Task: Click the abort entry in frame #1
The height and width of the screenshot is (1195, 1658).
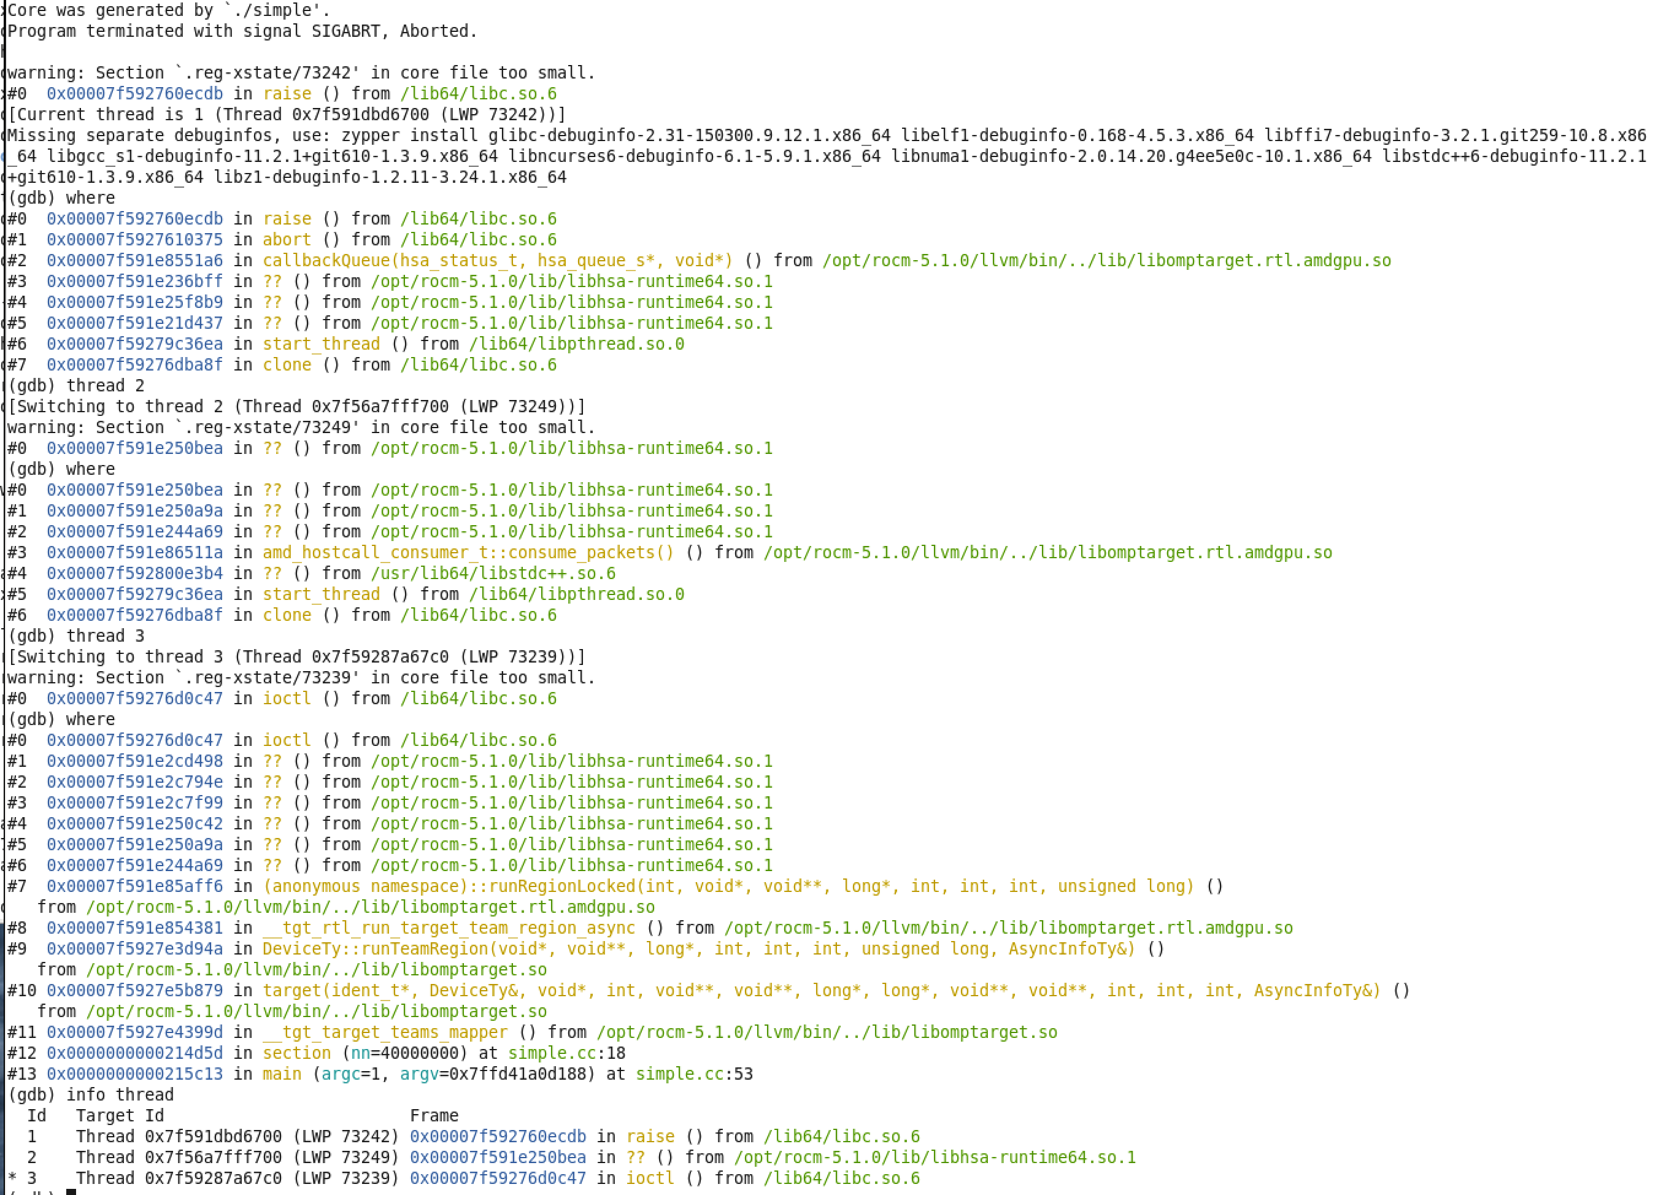Action: (x=286, y=239)
